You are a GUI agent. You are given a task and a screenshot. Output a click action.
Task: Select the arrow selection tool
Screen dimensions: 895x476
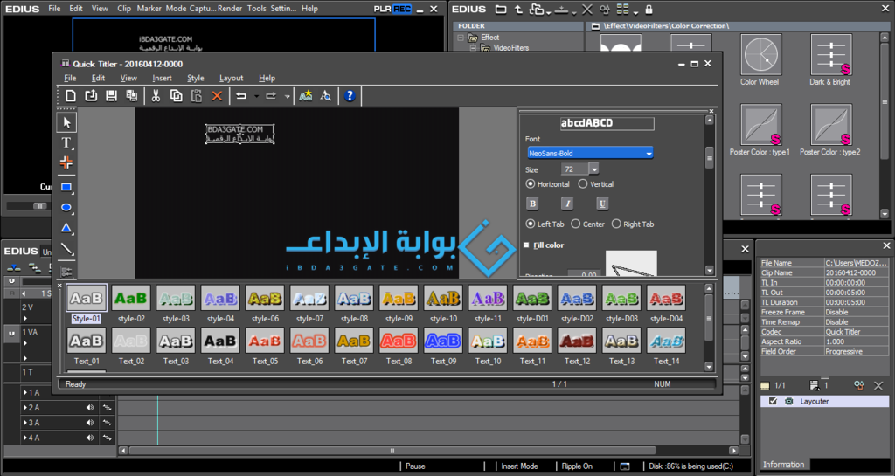click(66, 122)
